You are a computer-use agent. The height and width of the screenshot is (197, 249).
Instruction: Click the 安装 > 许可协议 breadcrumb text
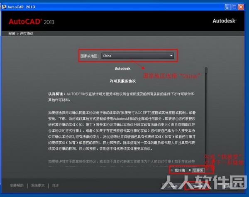coord(21,34)
